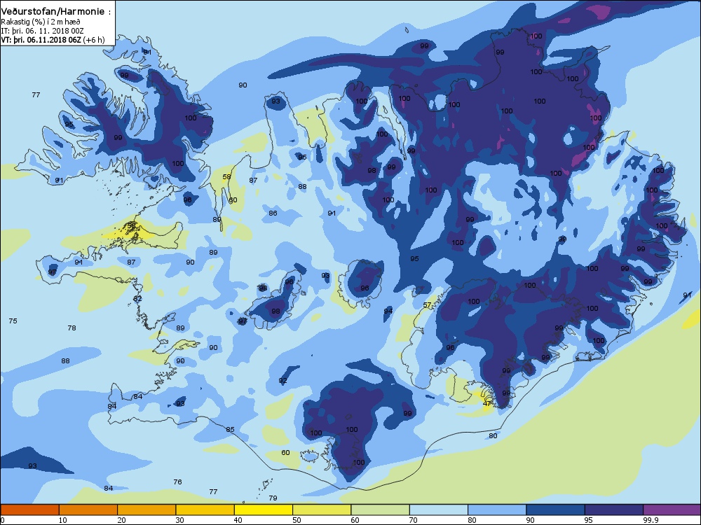Click the 40 tick label on the legend
This screenshot has height=525, width=701.
238,520
